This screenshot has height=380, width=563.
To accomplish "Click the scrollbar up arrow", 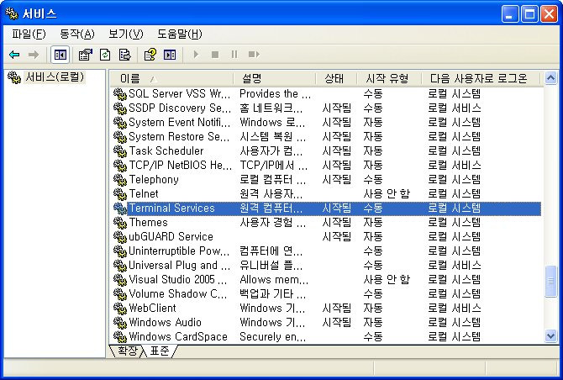I will pos(550,78).
